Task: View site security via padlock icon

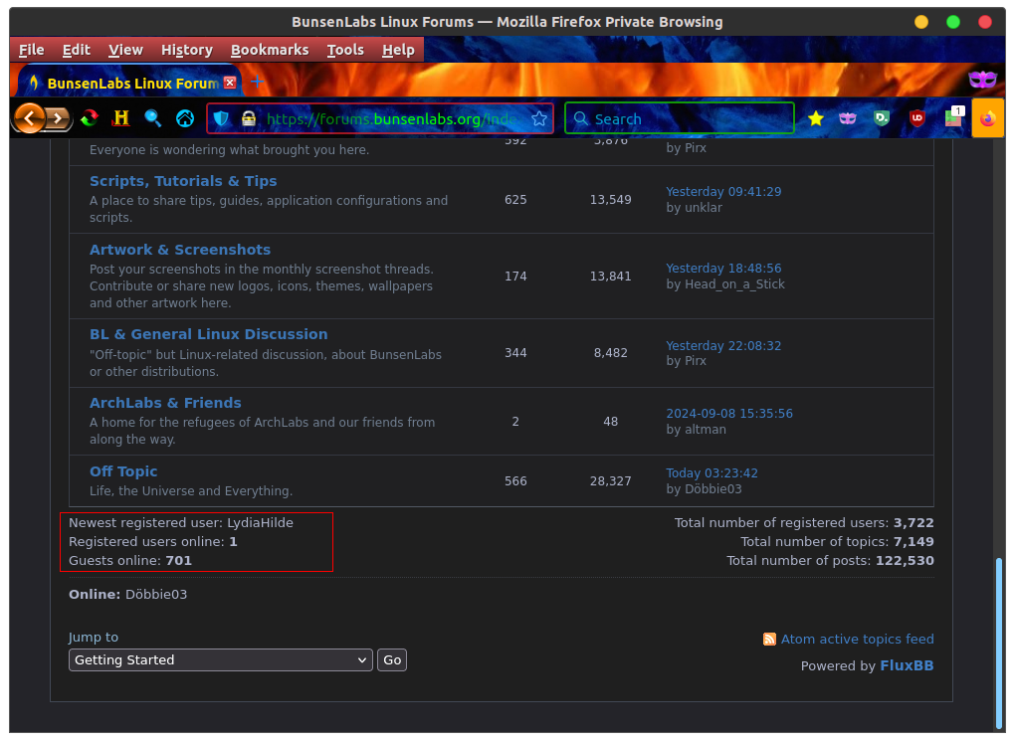Action: tap(249, 119)
